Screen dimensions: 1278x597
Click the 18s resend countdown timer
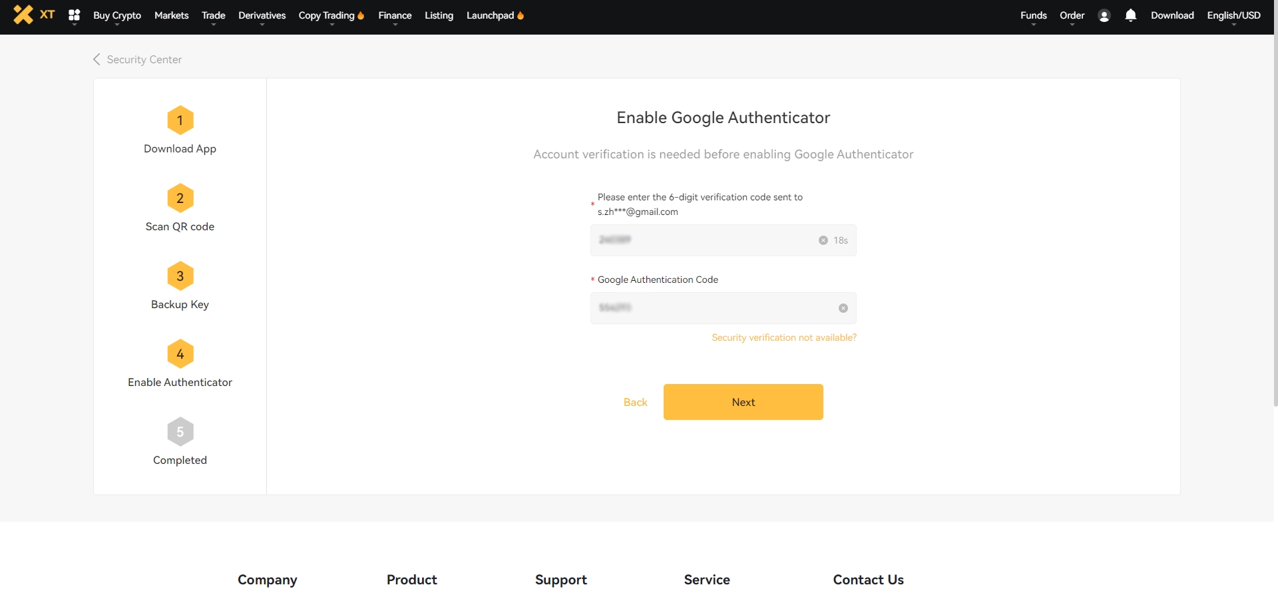(x=841, y=240)
